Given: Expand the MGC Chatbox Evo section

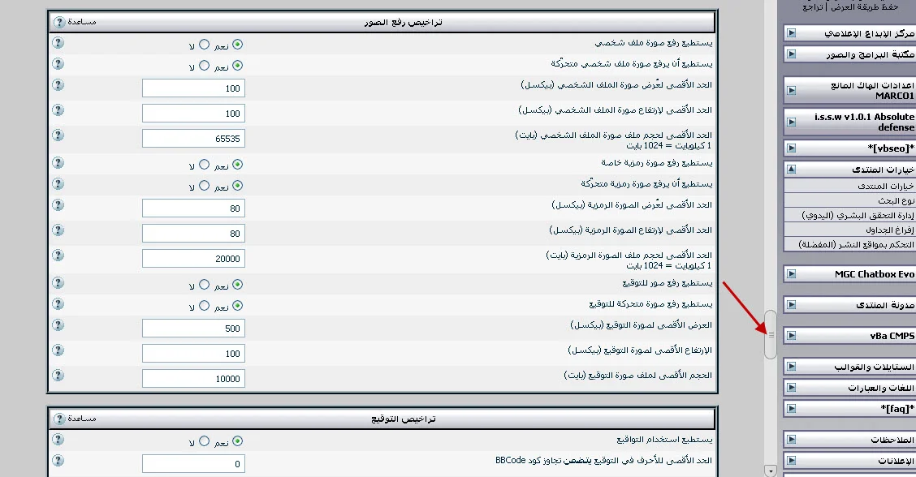Looking at the screenshot, I should coord(791,274).
